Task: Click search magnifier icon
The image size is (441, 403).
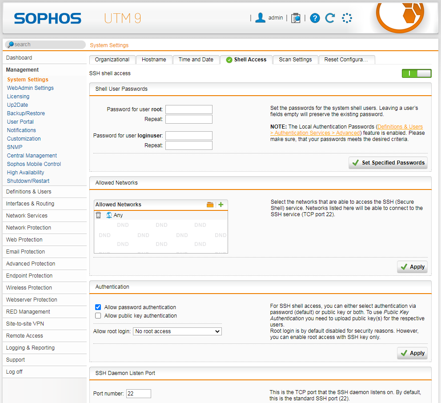Action: pyautogui.click(x=11, y=44)
